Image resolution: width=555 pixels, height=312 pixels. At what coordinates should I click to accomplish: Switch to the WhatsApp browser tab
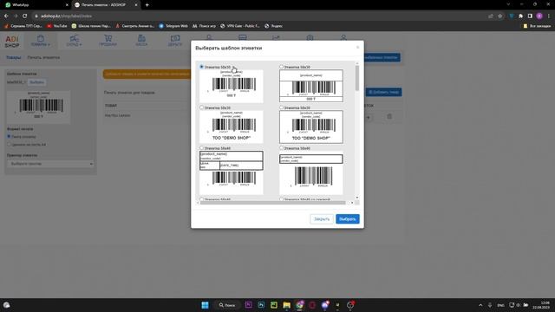point(36,5)
